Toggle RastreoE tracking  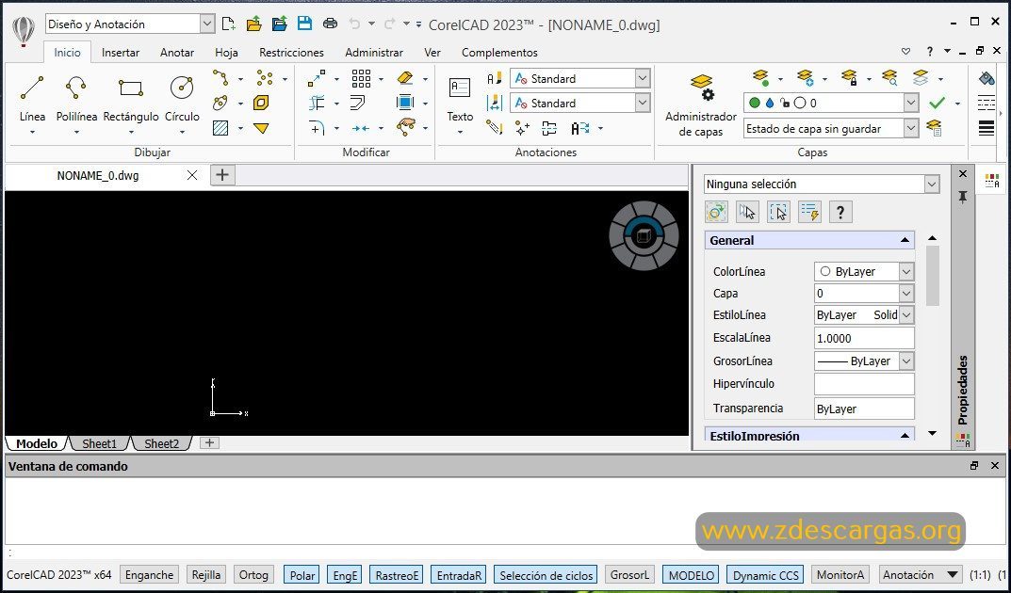[x=397, y=575]
